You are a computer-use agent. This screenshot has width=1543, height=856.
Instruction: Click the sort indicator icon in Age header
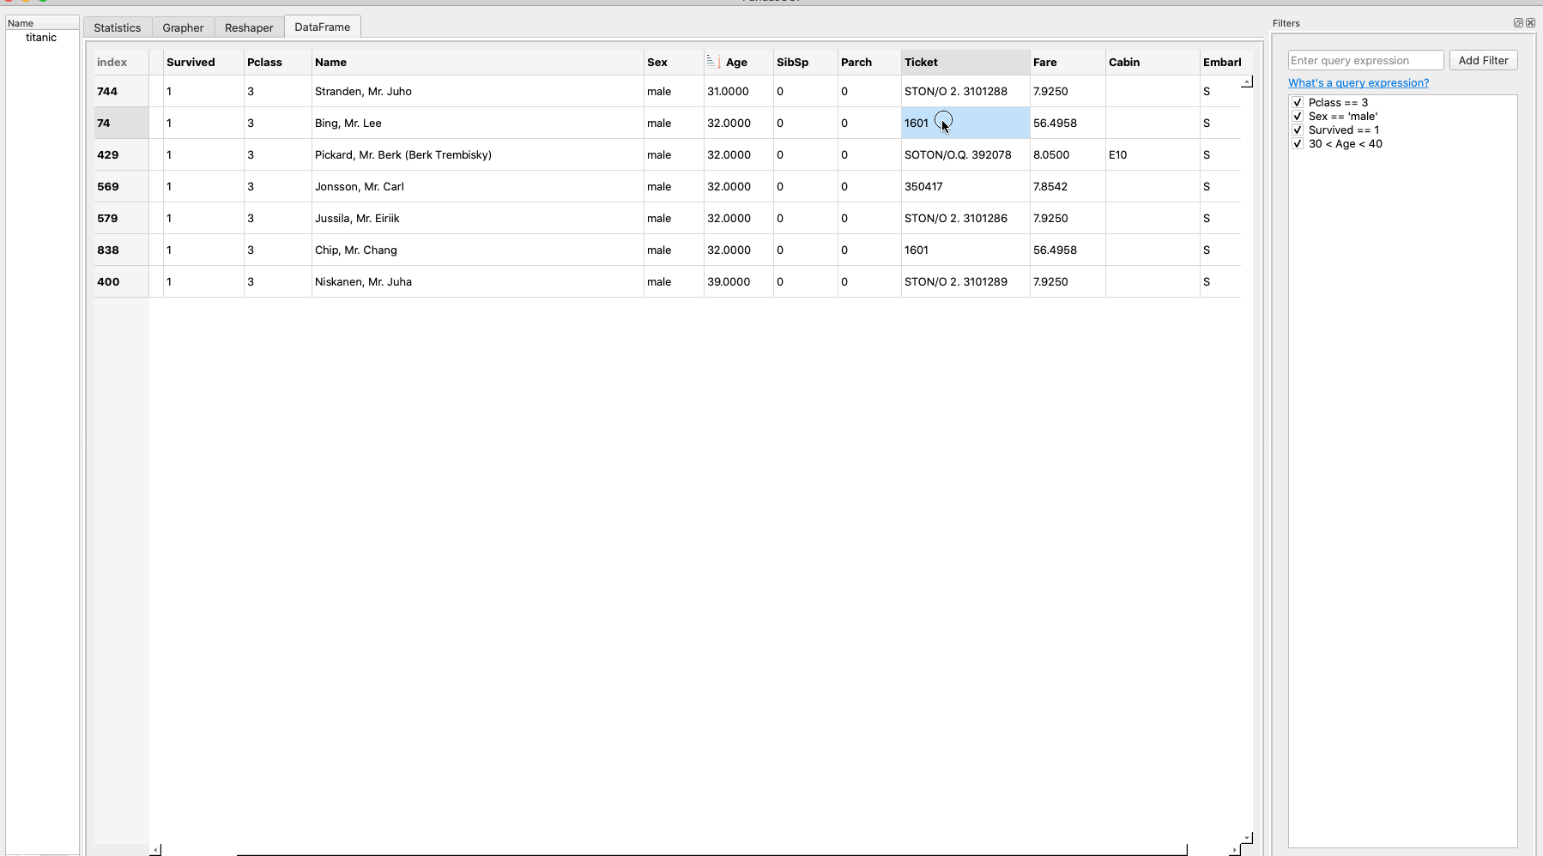(712, 62)
